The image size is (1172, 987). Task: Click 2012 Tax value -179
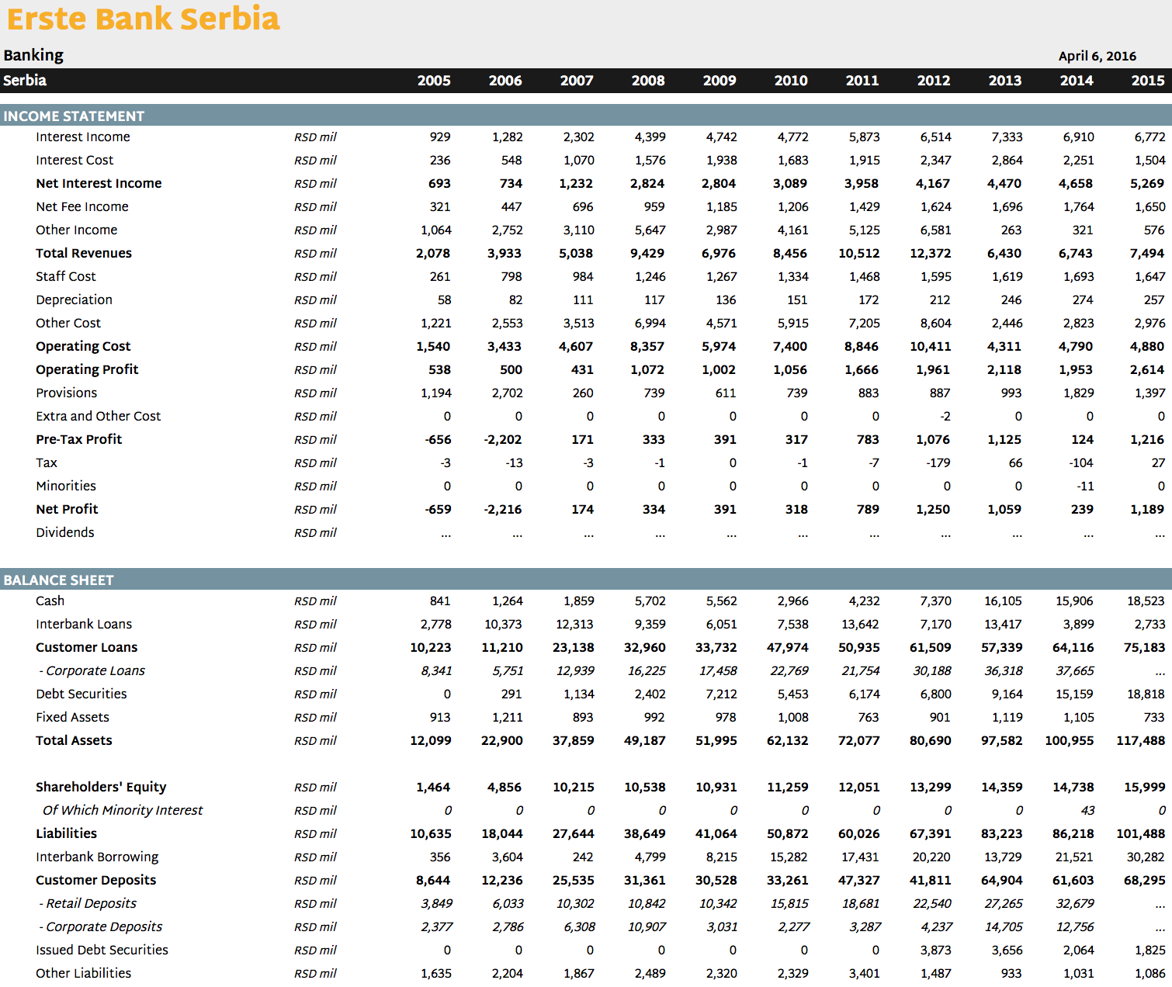tap(938, 463)
